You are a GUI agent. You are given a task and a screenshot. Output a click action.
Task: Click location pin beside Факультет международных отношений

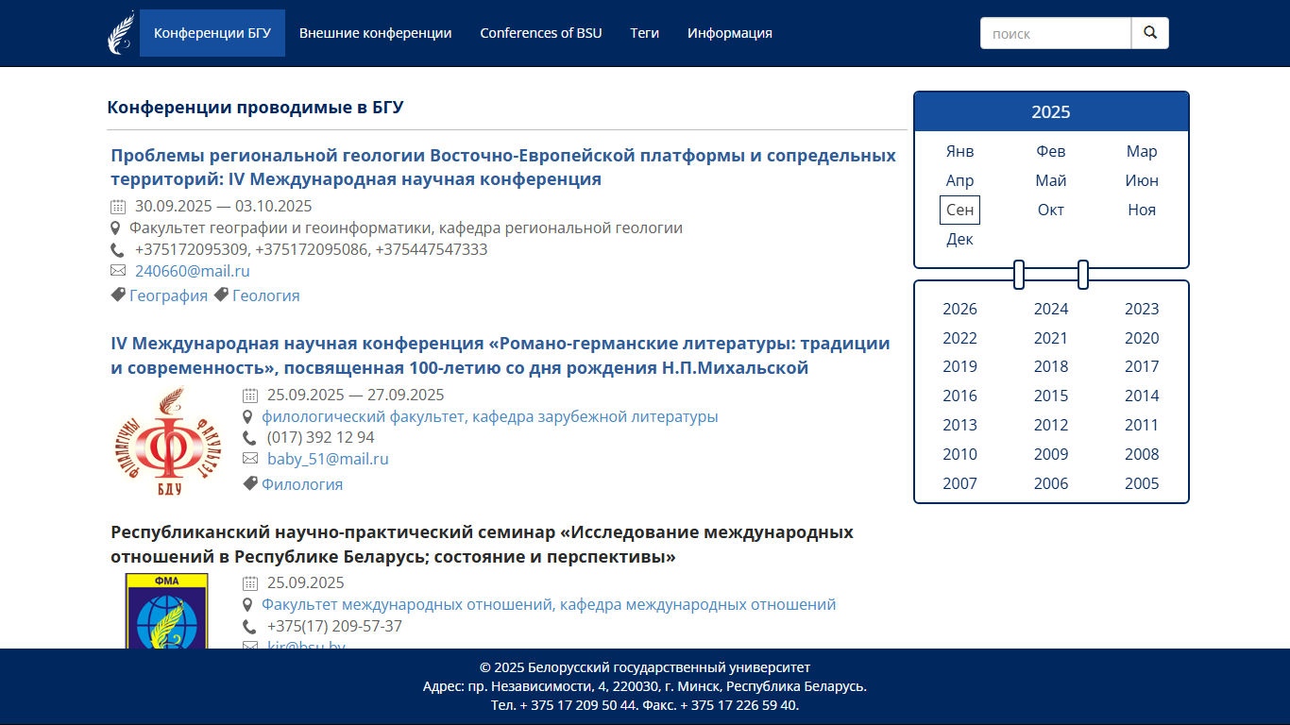tap(247, 604)
